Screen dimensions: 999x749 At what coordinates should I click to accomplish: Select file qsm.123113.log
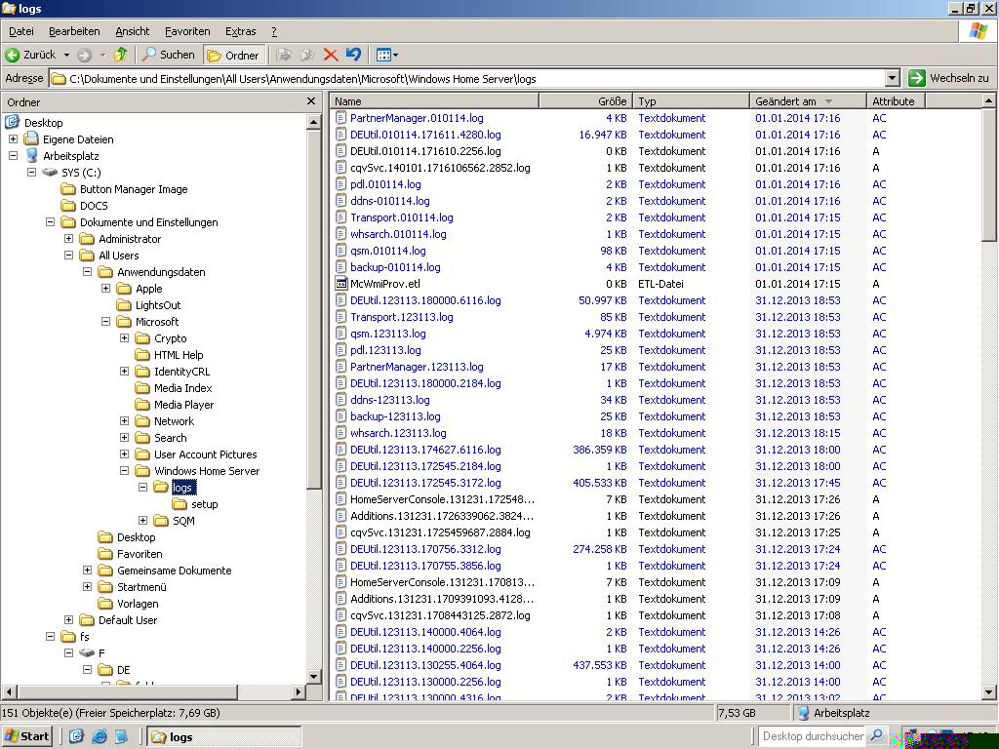click(388, 334)
